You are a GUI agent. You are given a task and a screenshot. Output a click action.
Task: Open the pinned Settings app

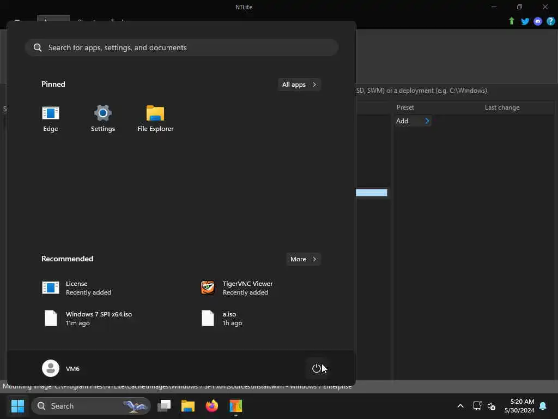click(103, 119)
